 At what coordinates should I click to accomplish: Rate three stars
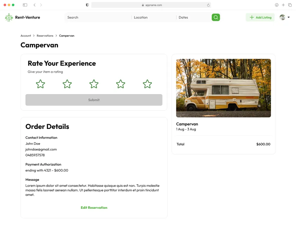pyautogui.click(x=94, y=84)
